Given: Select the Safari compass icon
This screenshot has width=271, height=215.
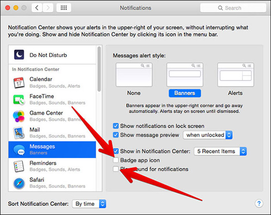Looking at the screenshot, I should pyautogui.click(x=19, y=183).
